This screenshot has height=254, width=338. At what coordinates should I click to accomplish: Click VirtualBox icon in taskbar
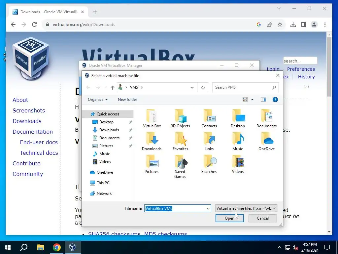pos(72,247)
